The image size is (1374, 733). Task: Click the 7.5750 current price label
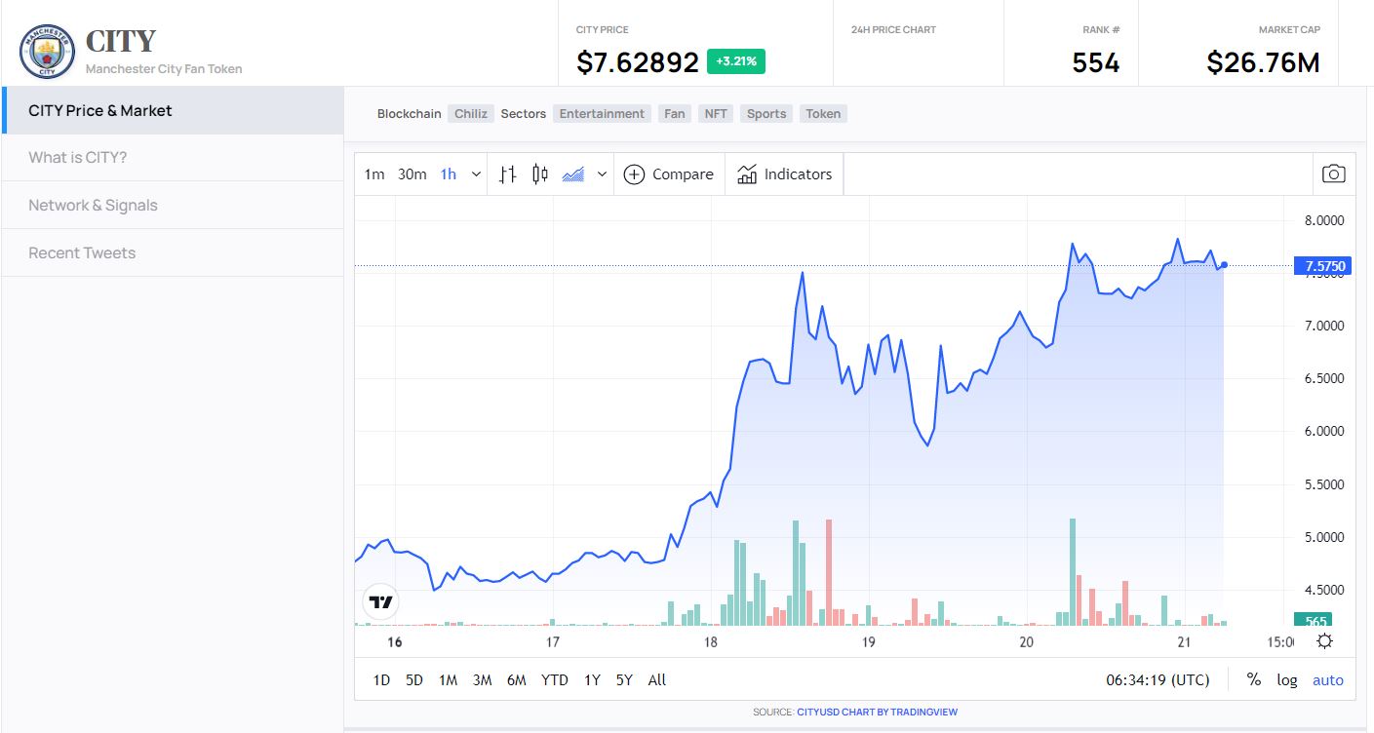tap(1322, 266)
